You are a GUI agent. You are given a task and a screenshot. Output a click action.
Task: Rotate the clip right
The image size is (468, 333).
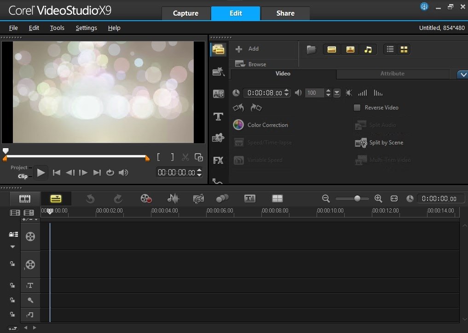256,108
